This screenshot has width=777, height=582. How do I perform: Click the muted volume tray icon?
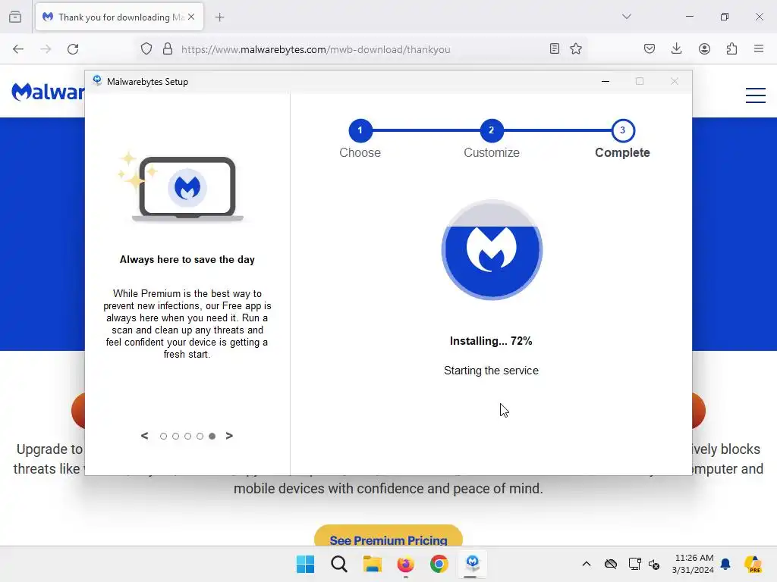654,564
